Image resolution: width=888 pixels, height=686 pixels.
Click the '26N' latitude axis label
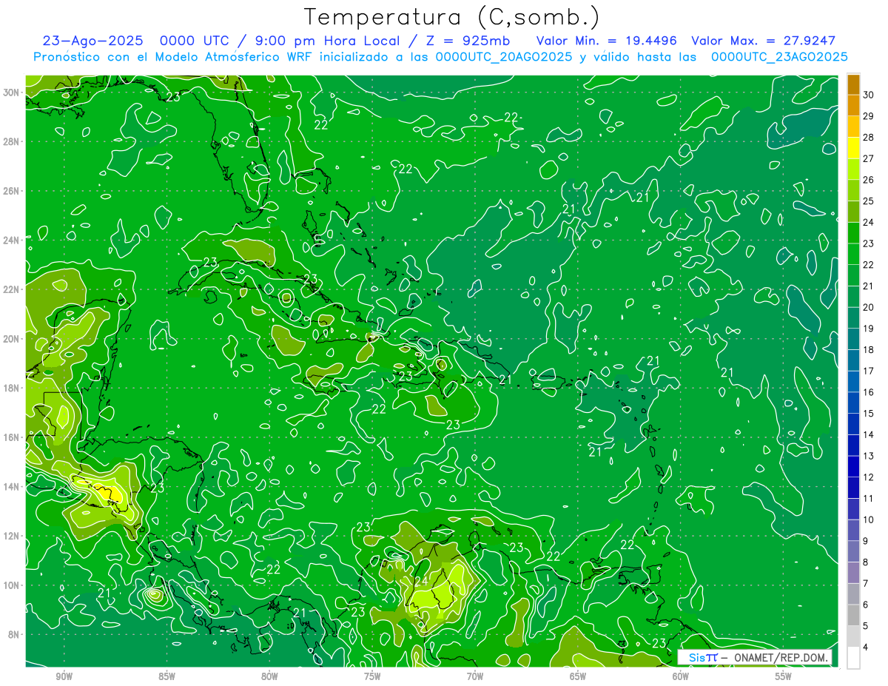click(x=11, y=191)
